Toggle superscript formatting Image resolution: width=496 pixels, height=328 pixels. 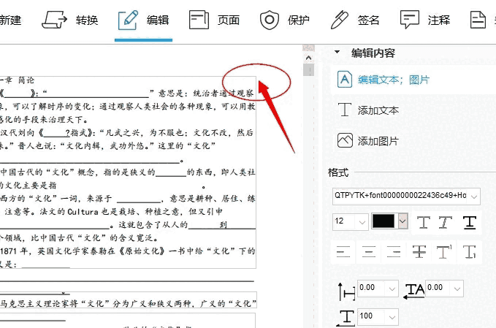coord(444,252)
